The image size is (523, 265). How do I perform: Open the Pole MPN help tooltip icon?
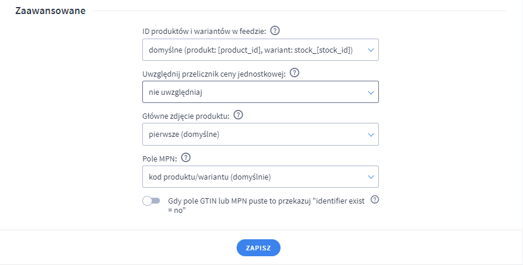pyautogui.click(x=186, y=158)
